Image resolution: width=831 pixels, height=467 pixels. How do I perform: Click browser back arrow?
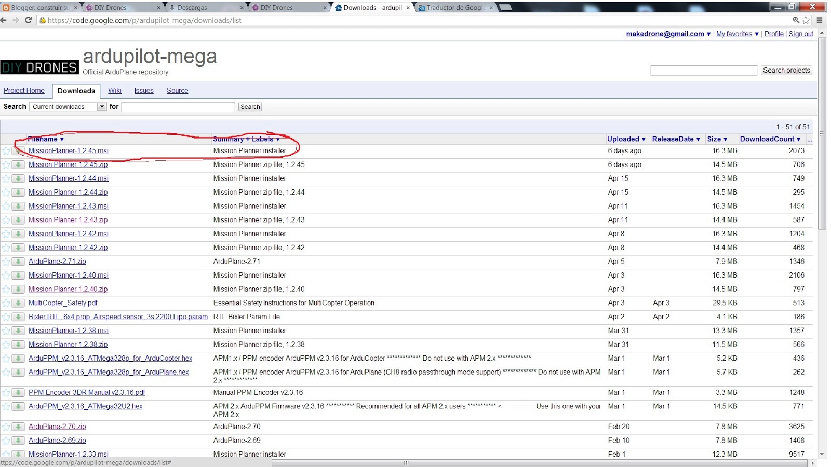tap(4, 20)
